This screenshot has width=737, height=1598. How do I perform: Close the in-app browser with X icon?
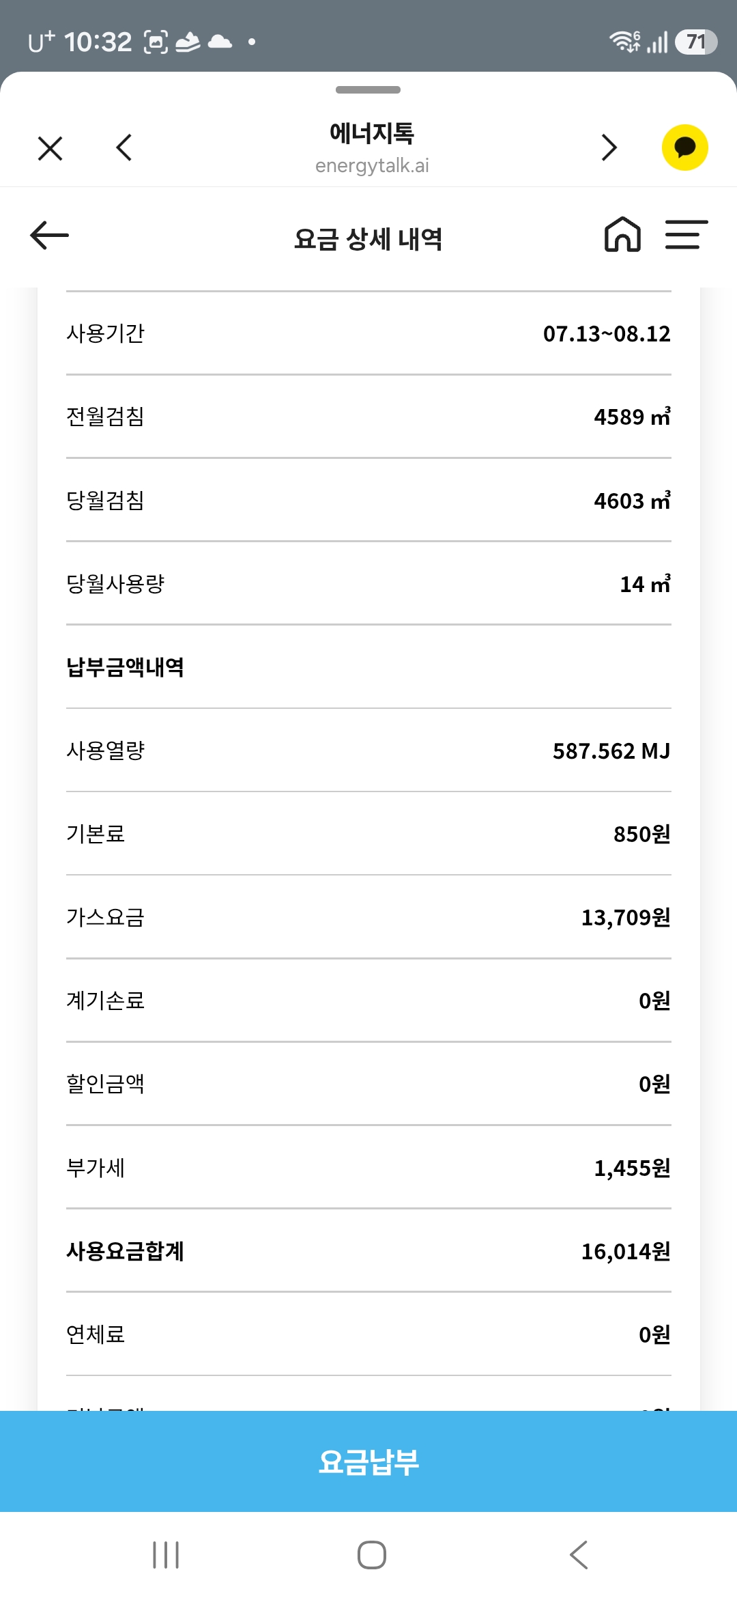click(50, 148)
